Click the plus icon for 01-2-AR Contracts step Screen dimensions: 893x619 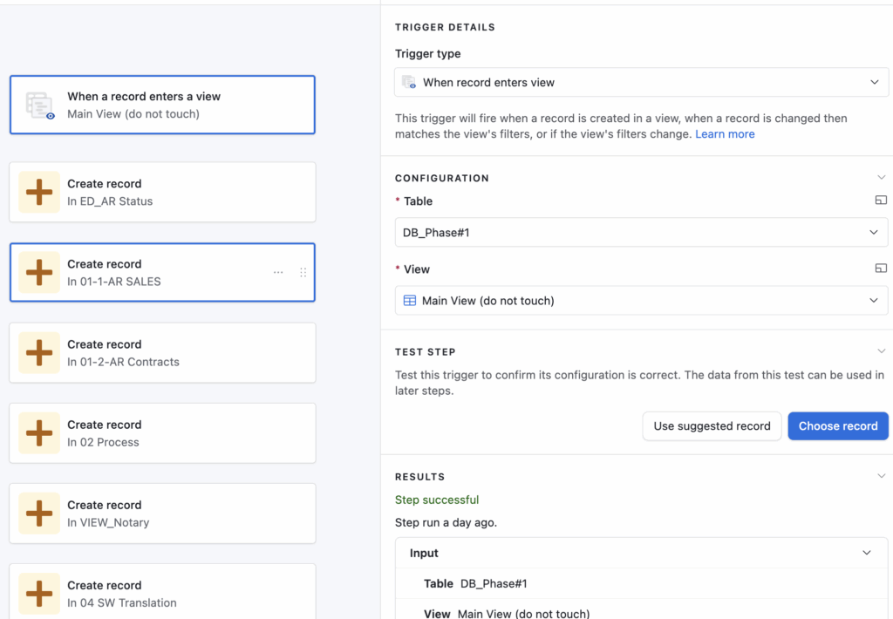coord(39,353)
